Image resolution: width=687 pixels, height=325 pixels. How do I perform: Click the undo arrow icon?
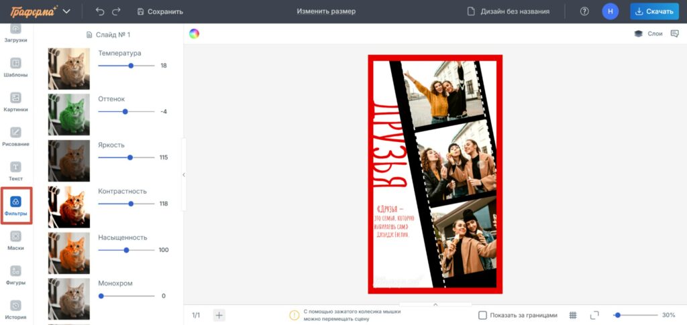100,11
